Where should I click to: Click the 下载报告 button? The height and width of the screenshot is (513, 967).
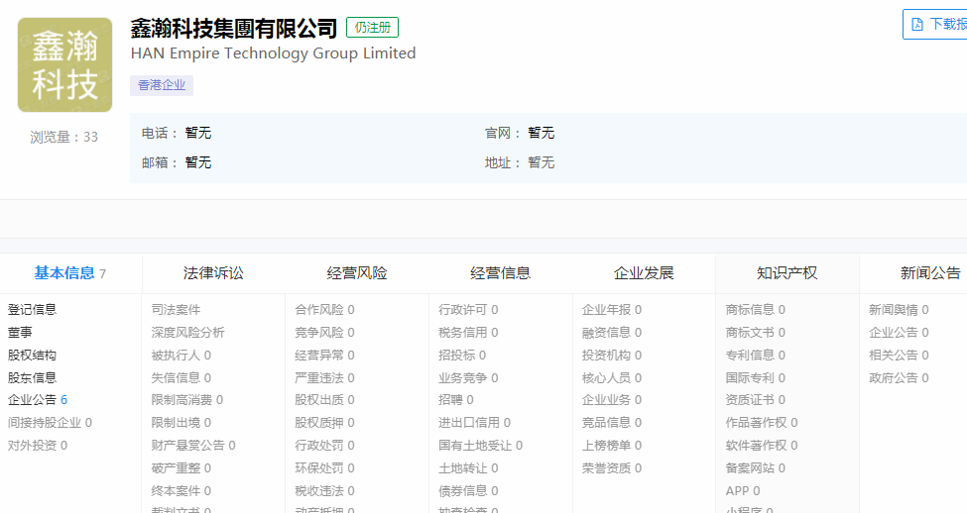click(x=935, y=24)
